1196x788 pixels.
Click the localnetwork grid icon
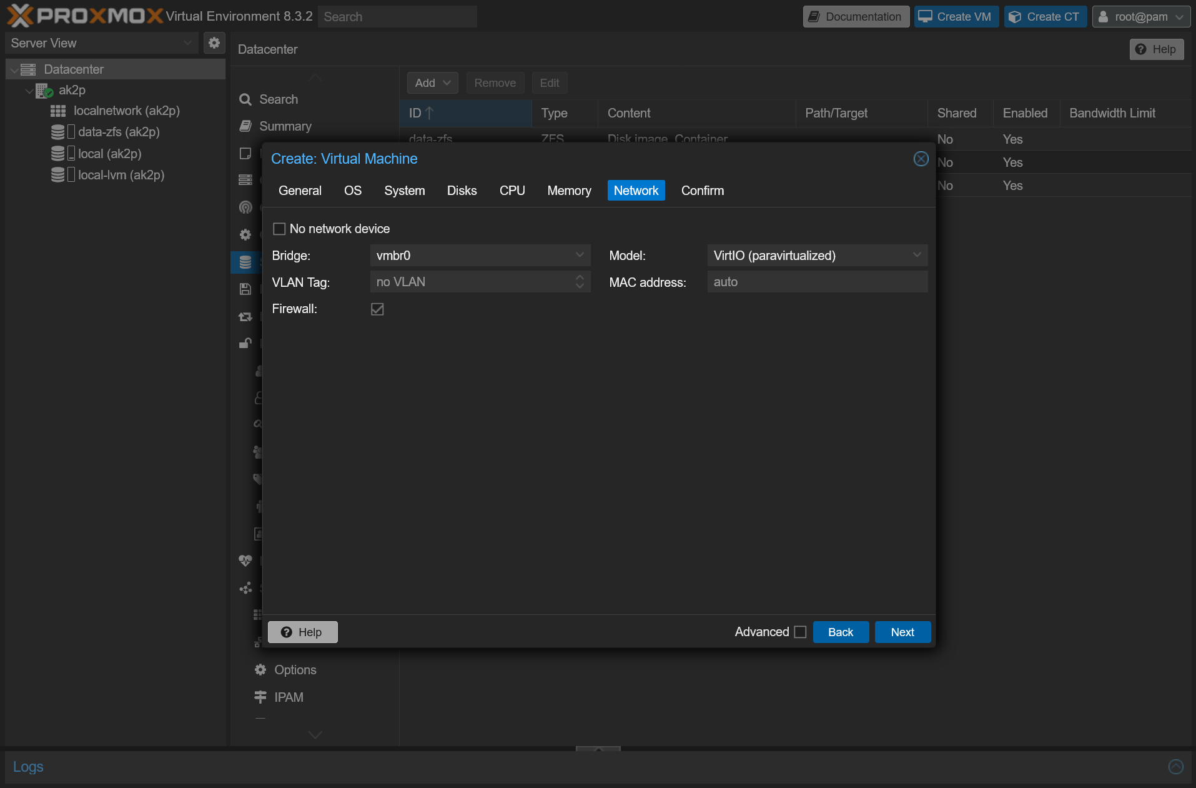58,111
